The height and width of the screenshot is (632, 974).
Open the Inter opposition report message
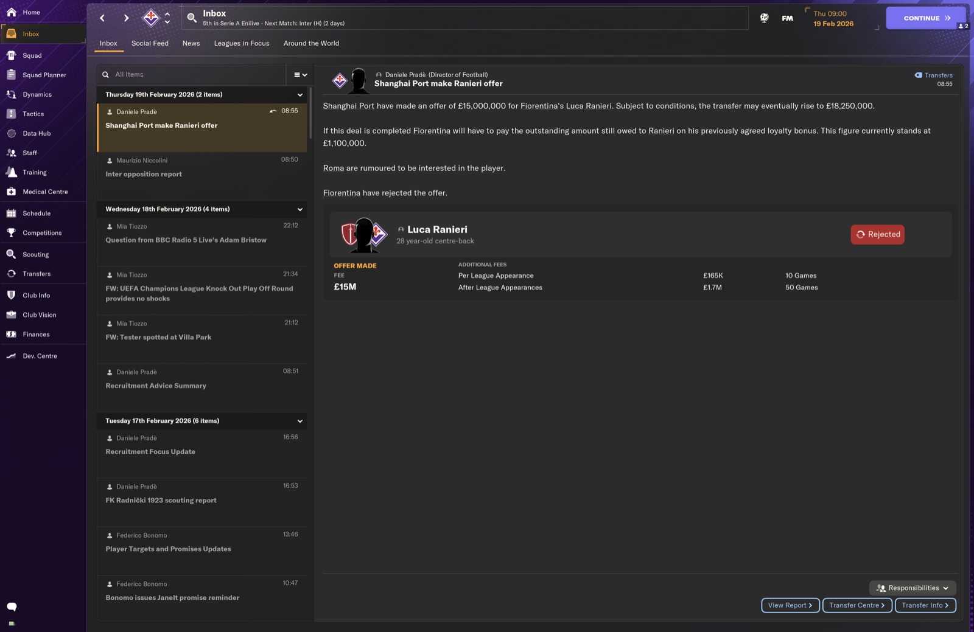[201, 176]
